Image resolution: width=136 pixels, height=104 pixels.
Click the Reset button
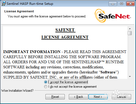coord(55,97)
